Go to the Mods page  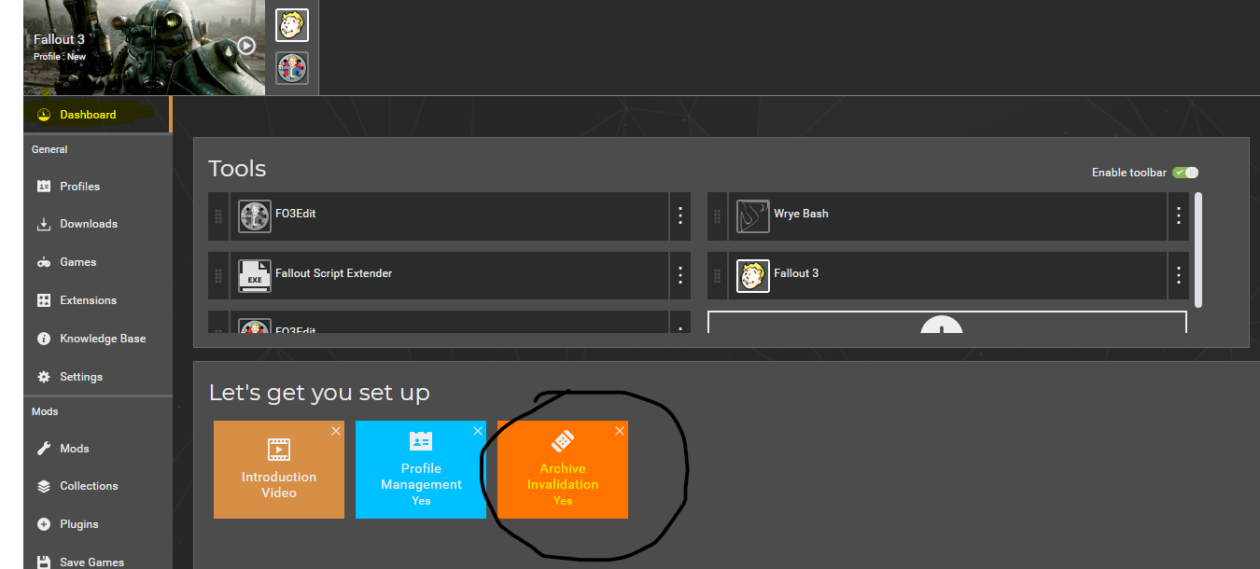[98, 449]
